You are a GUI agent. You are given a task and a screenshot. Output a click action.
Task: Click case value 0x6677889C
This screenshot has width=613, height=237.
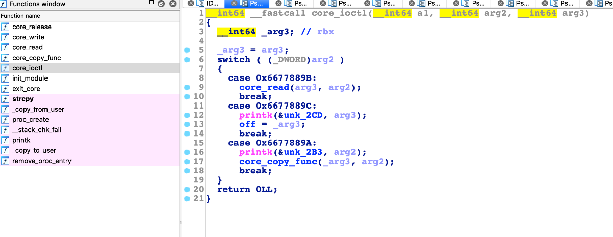(x=284, y=106)
